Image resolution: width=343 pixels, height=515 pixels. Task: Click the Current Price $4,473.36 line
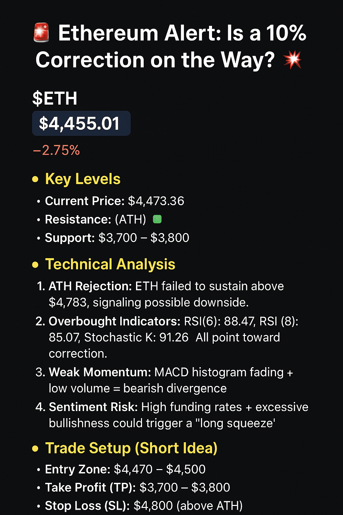coord(115,201)
